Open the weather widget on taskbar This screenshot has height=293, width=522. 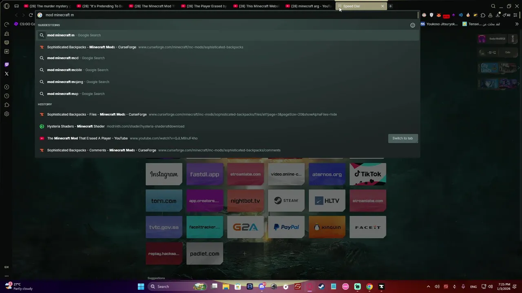19,286
